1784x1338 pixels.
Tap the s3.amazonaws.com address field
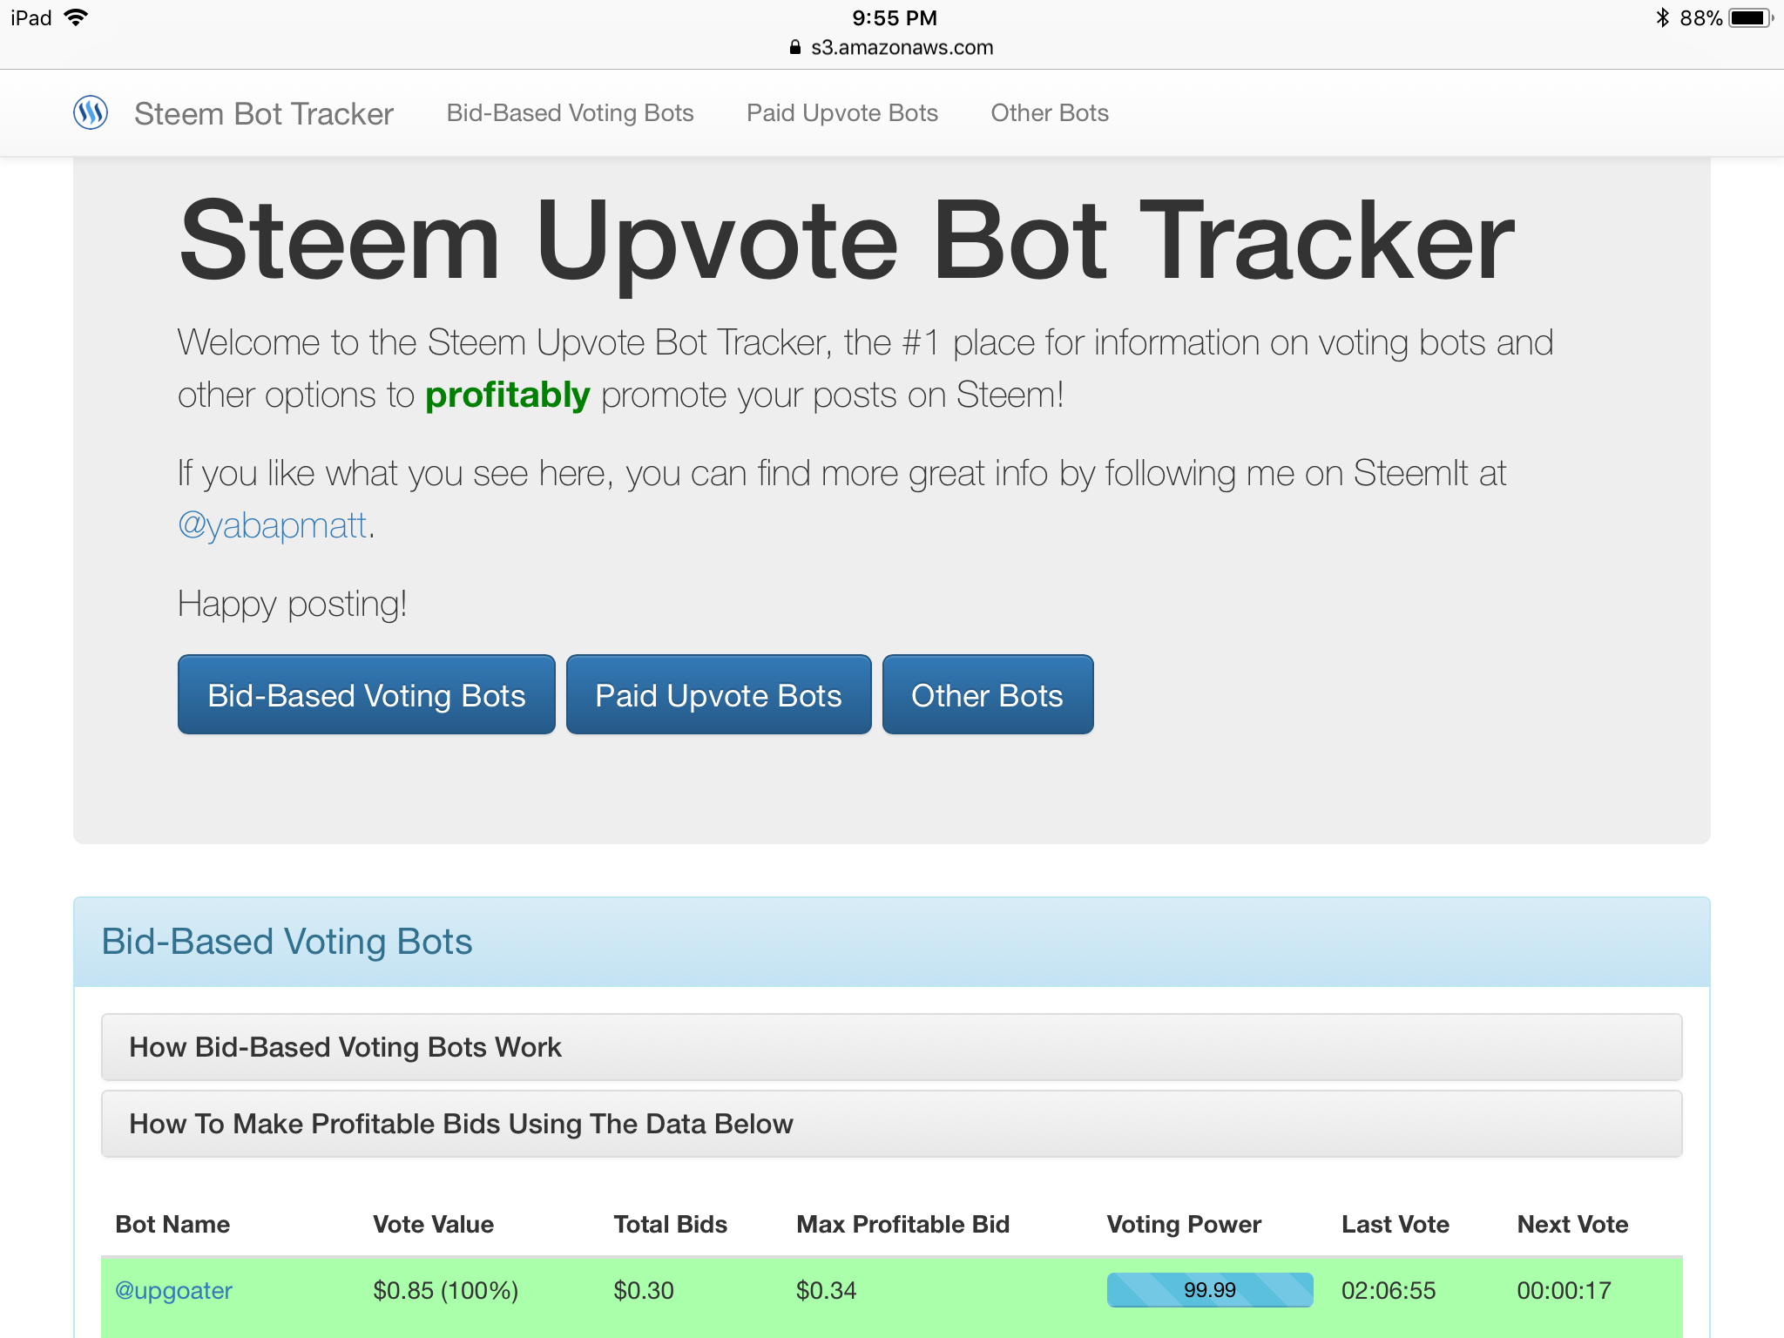click(901, 48)
